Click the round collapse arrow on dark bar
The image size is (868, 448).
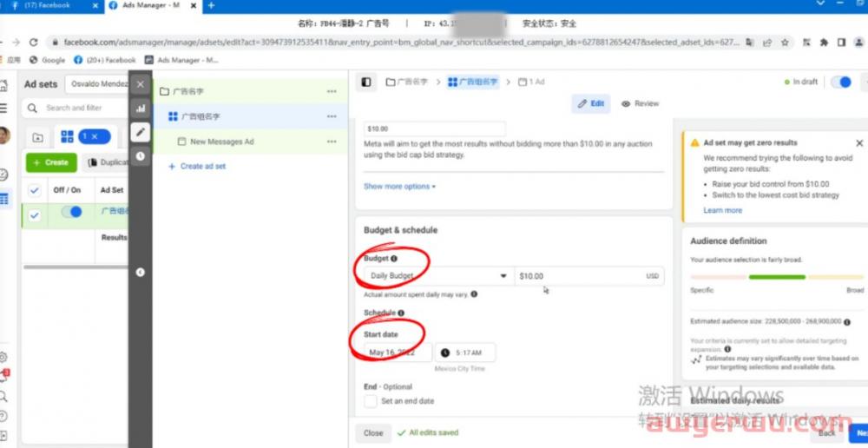(140, 272)
